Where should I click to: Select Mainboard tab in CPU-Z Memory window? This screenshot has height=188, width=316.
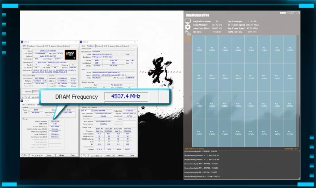[31, 105]
